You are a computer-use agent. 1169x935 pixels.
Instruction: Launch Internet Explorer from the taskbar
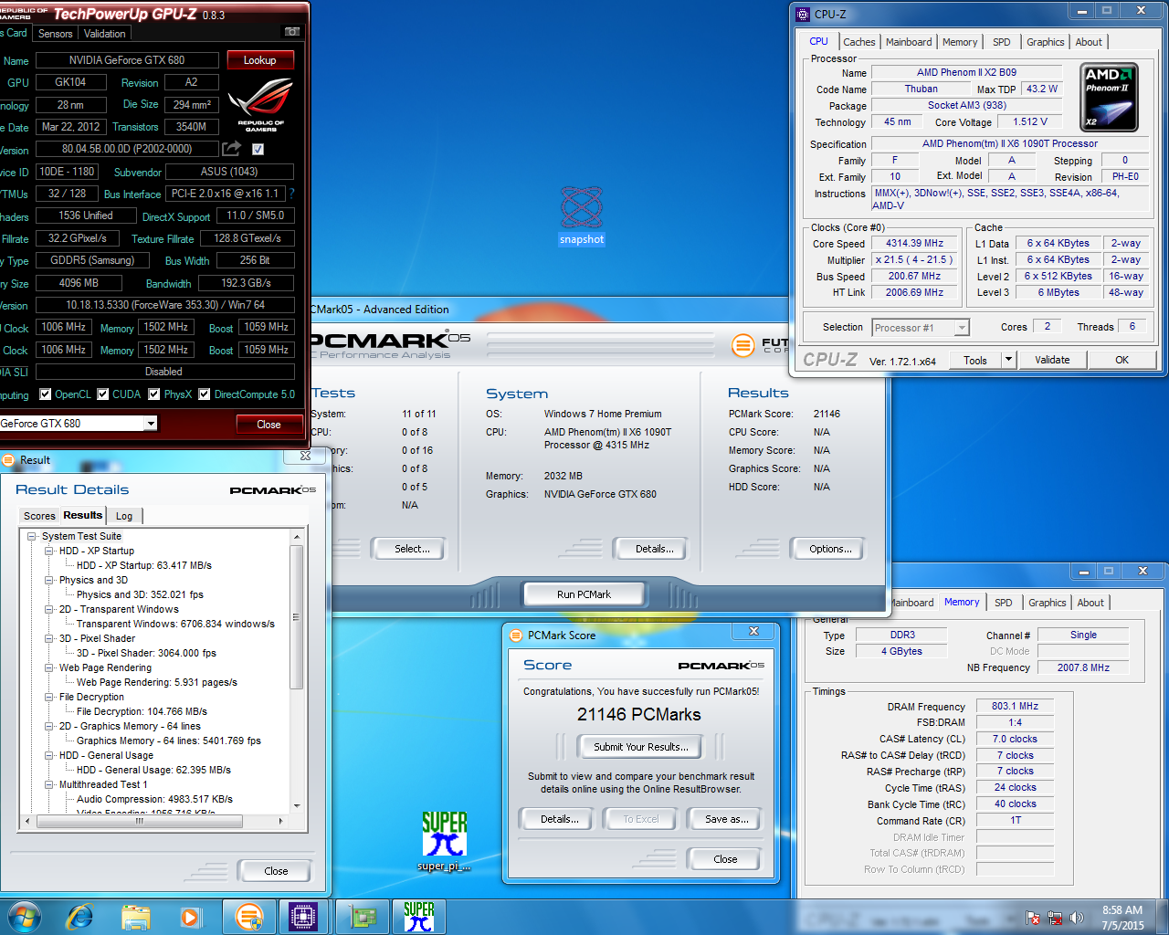[x=80, y=916]
